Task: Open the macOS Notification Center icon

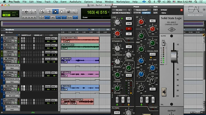Action: (x=201, y=2)
